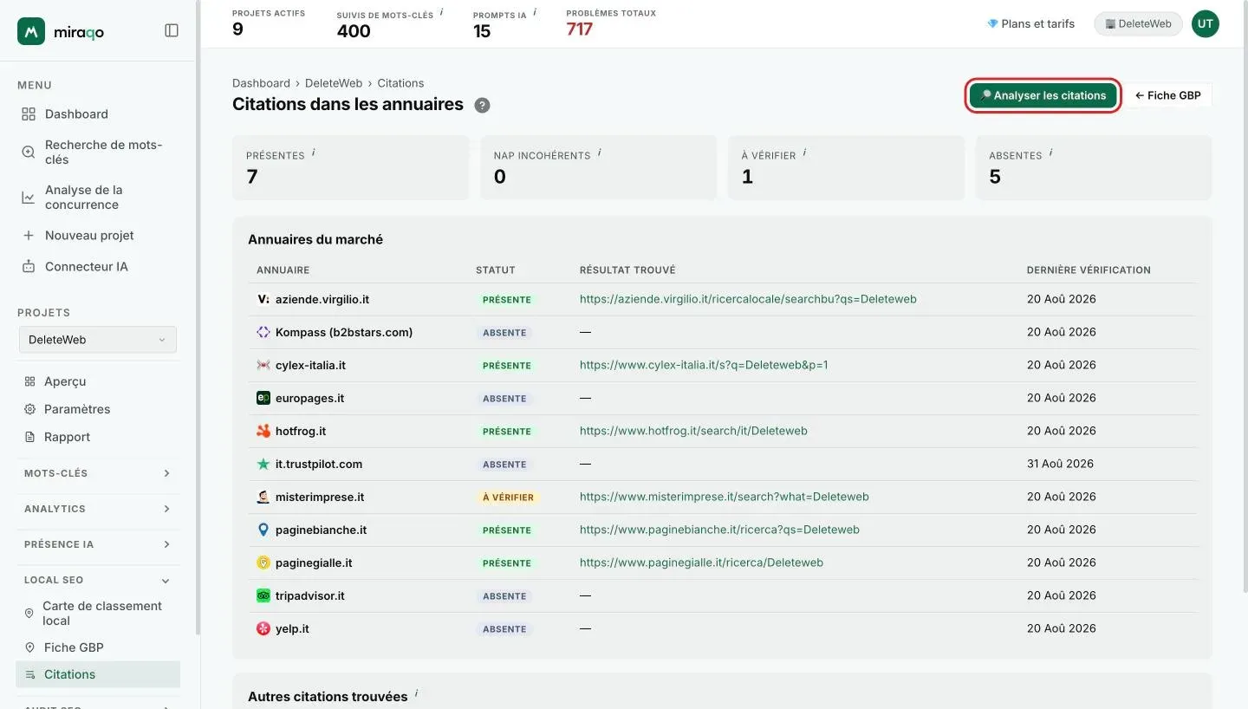Click the À VÉRIFIER status badge

(508, 498)
